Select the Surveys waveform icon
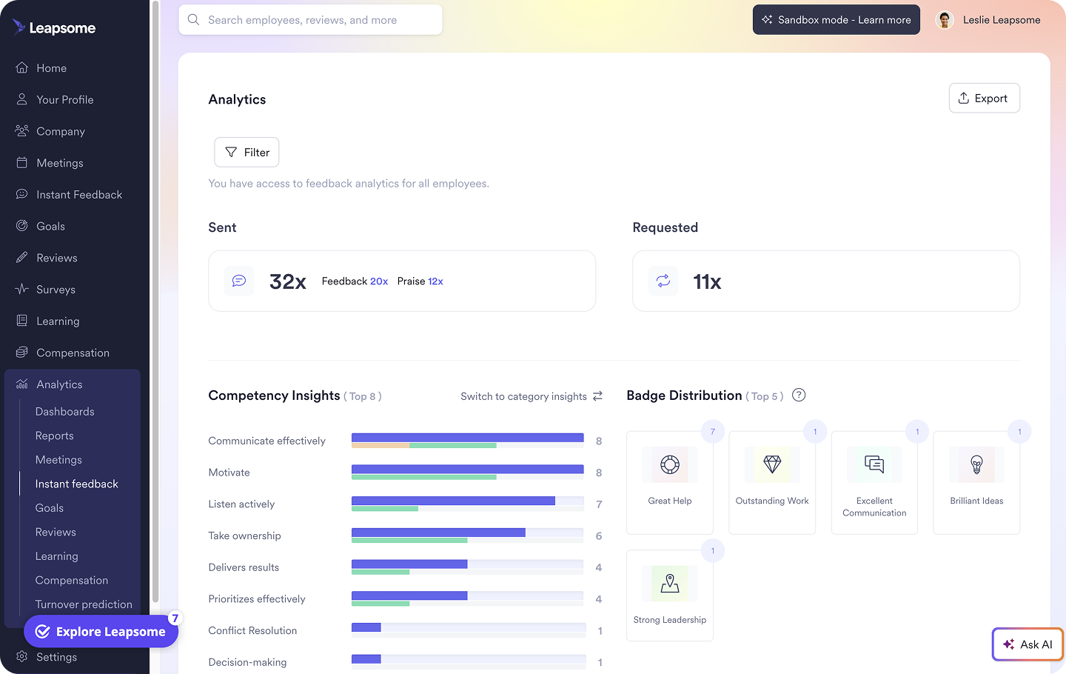 click(22, 289)
